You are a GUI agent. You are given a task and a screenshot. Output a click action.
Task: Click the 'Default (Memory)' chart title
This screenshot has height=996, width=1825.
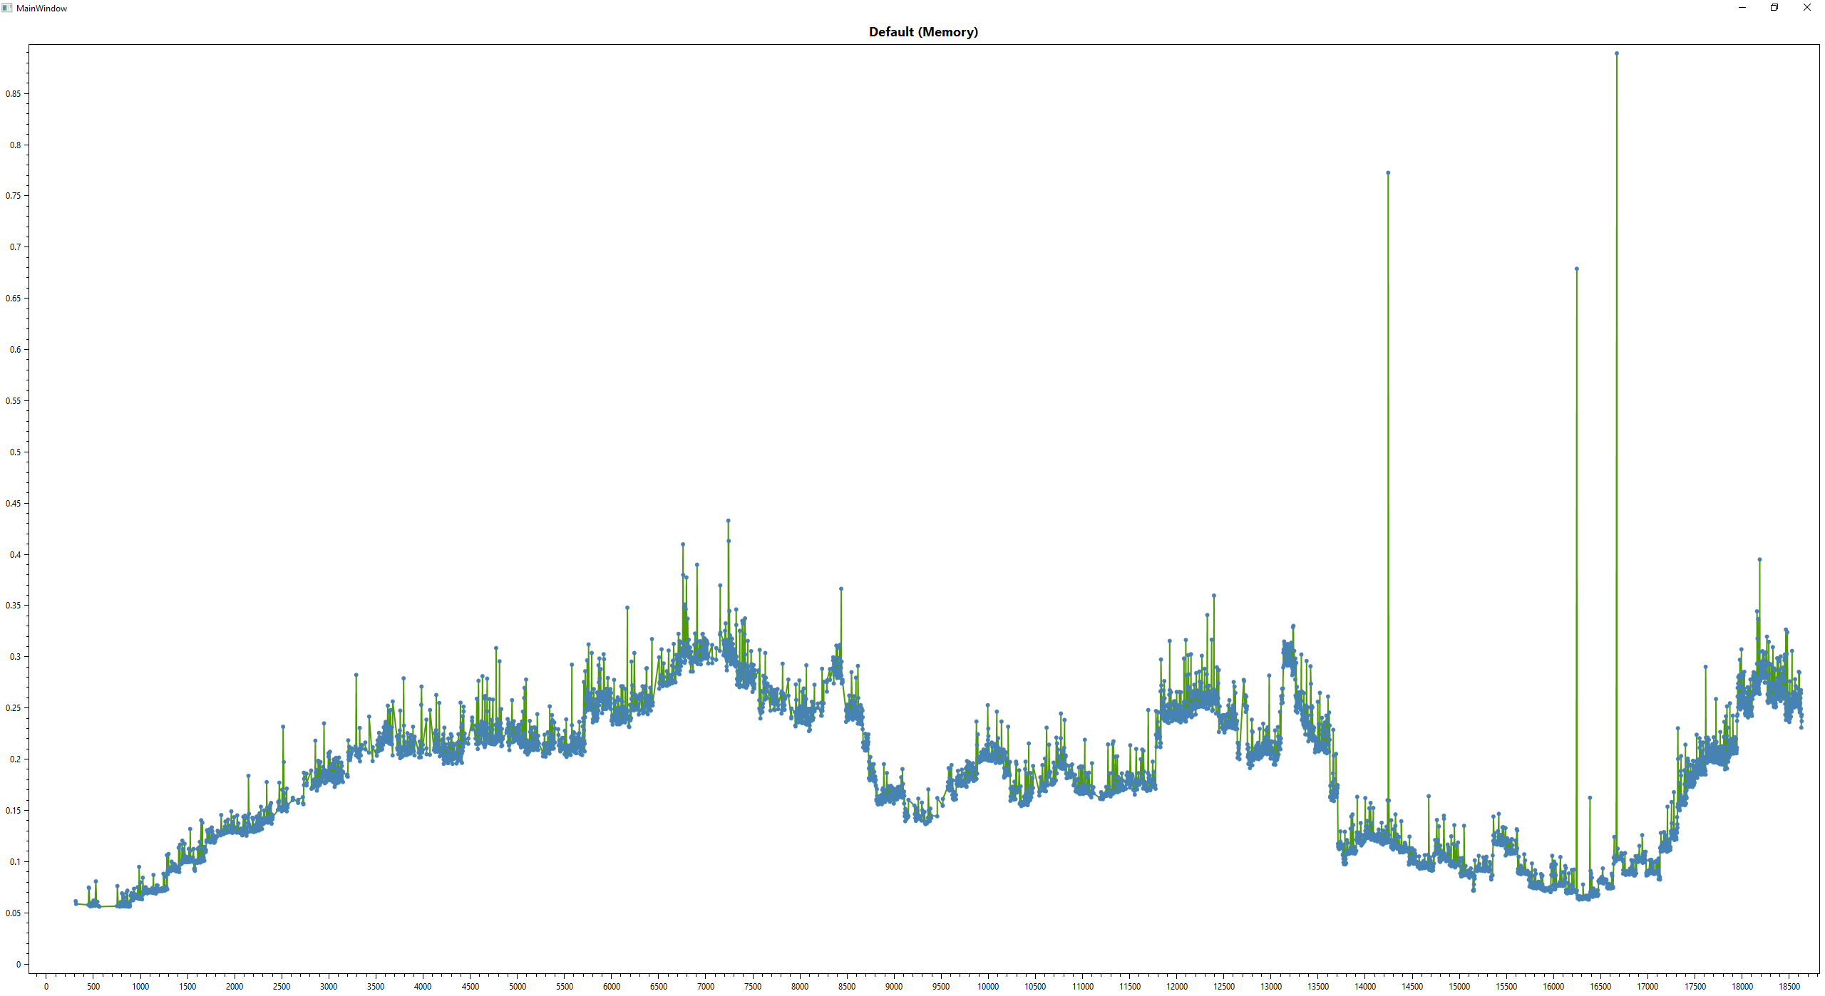click(923, 32)
